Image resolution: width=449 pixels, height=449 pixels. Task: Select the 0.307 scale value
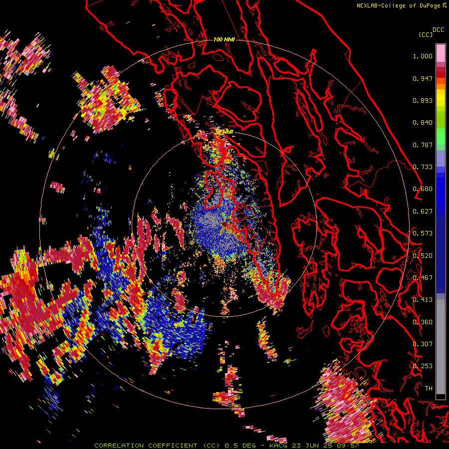click(423, 344)
